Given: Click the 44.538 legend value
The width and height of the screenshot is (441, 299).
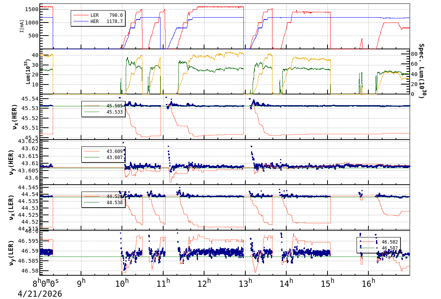Looking at the screenshot, I should pyautogui.click(x=115, y=203).
